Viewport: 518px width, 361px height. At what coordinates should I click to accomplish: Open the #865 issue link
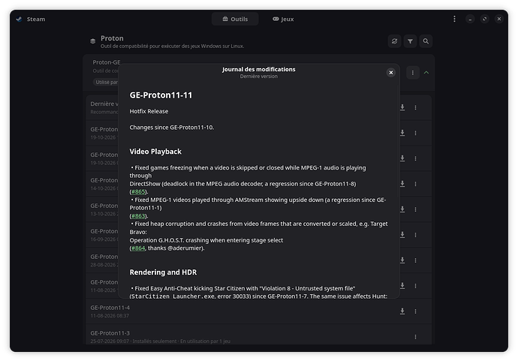(x=138, y=191)
